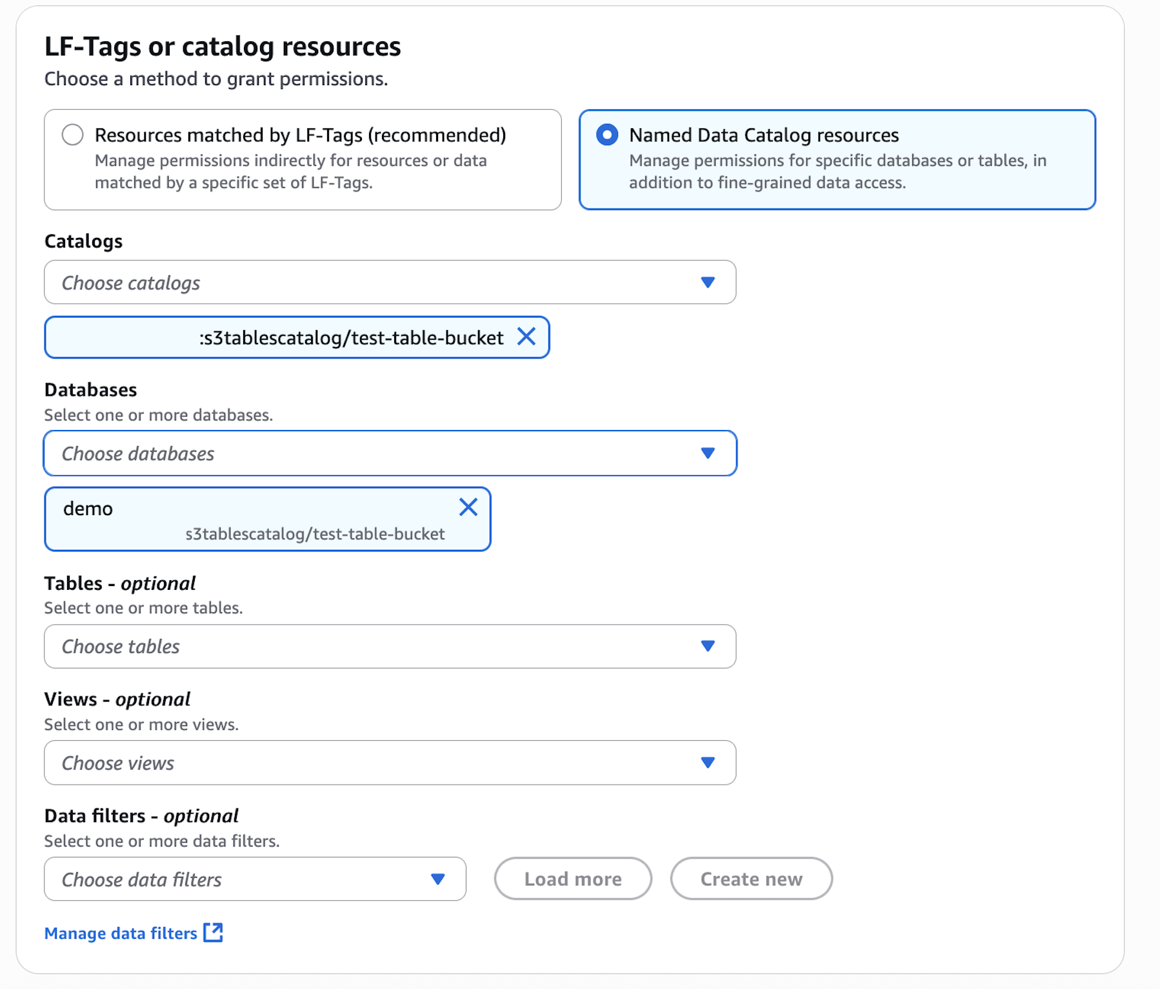1160x989 pixels.
Task: Click the blue arrow in Tables dropdown
Action: coord(708,646)
